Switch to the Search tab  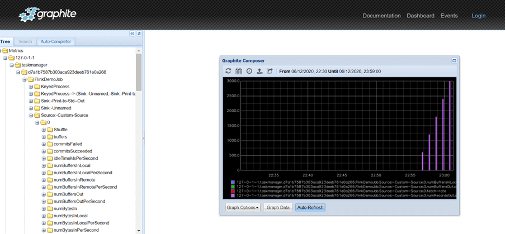click(25, 41)
